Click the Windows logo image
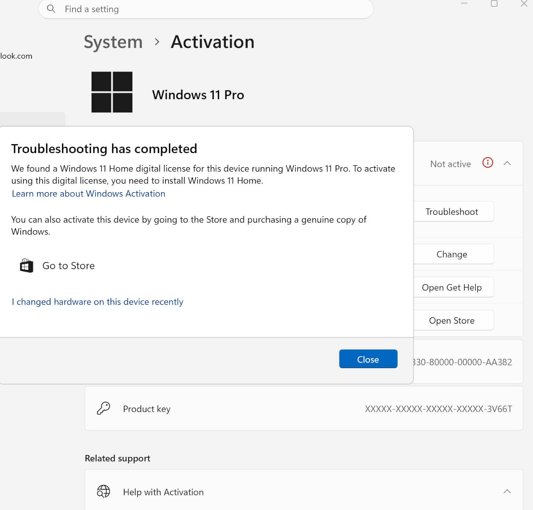The image size is (533, 510). 112,92
